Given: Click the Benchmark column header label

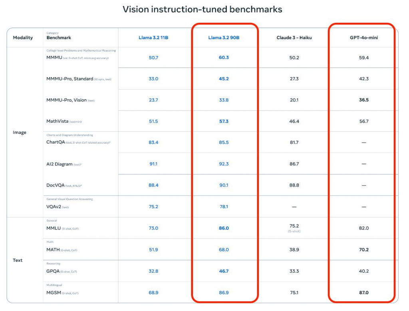Looking at the screenshot, I should coord(59,38).
